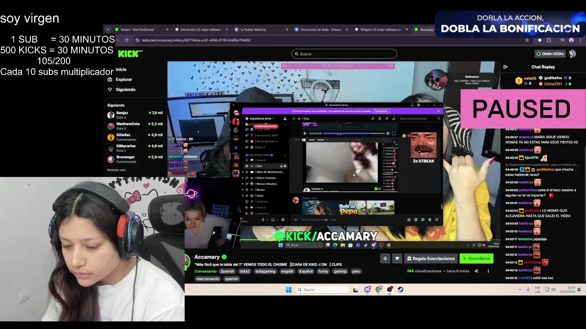Select the dotagaming tag
The height and width of the screenshot is (329, 586).
coord(266,271)
